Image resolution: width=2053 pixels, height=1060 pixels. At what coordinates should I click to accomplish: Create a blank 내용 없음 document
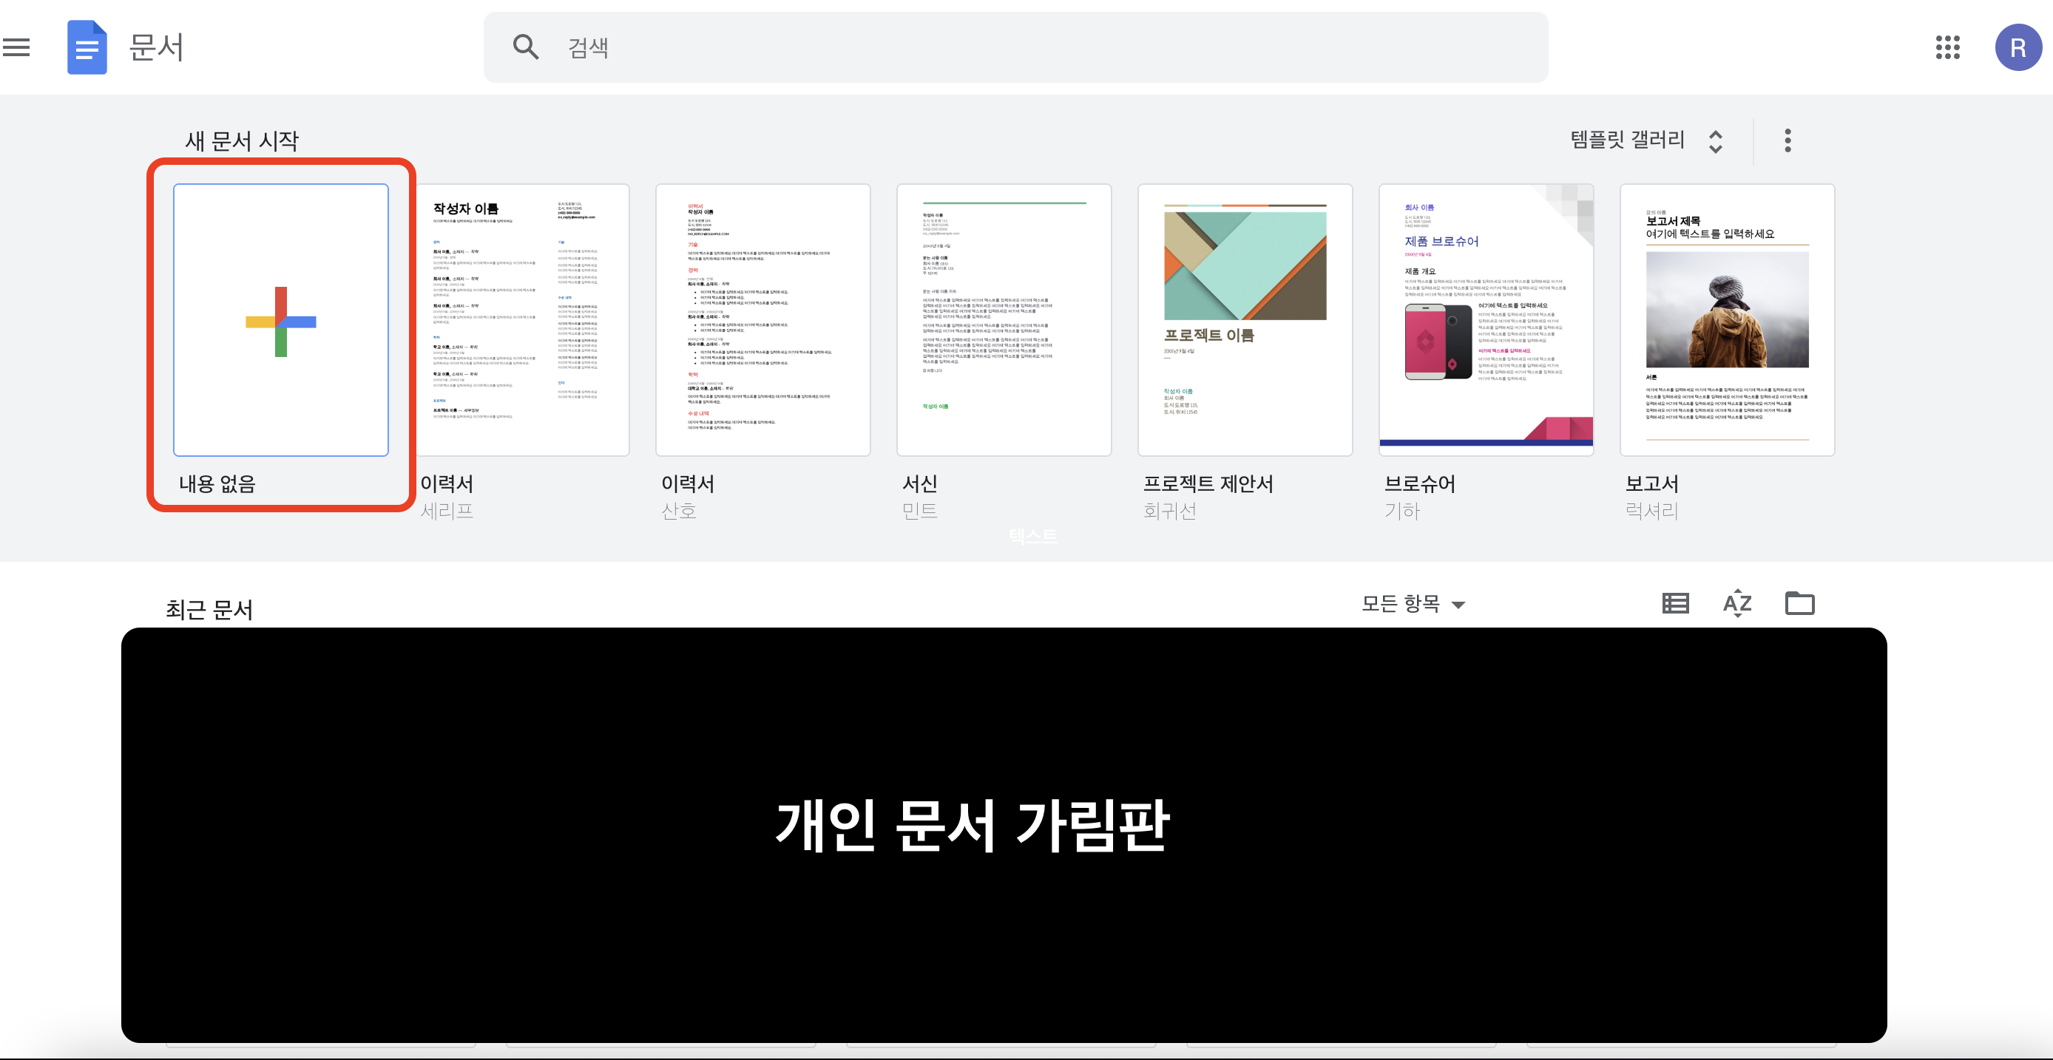point(280,320)
